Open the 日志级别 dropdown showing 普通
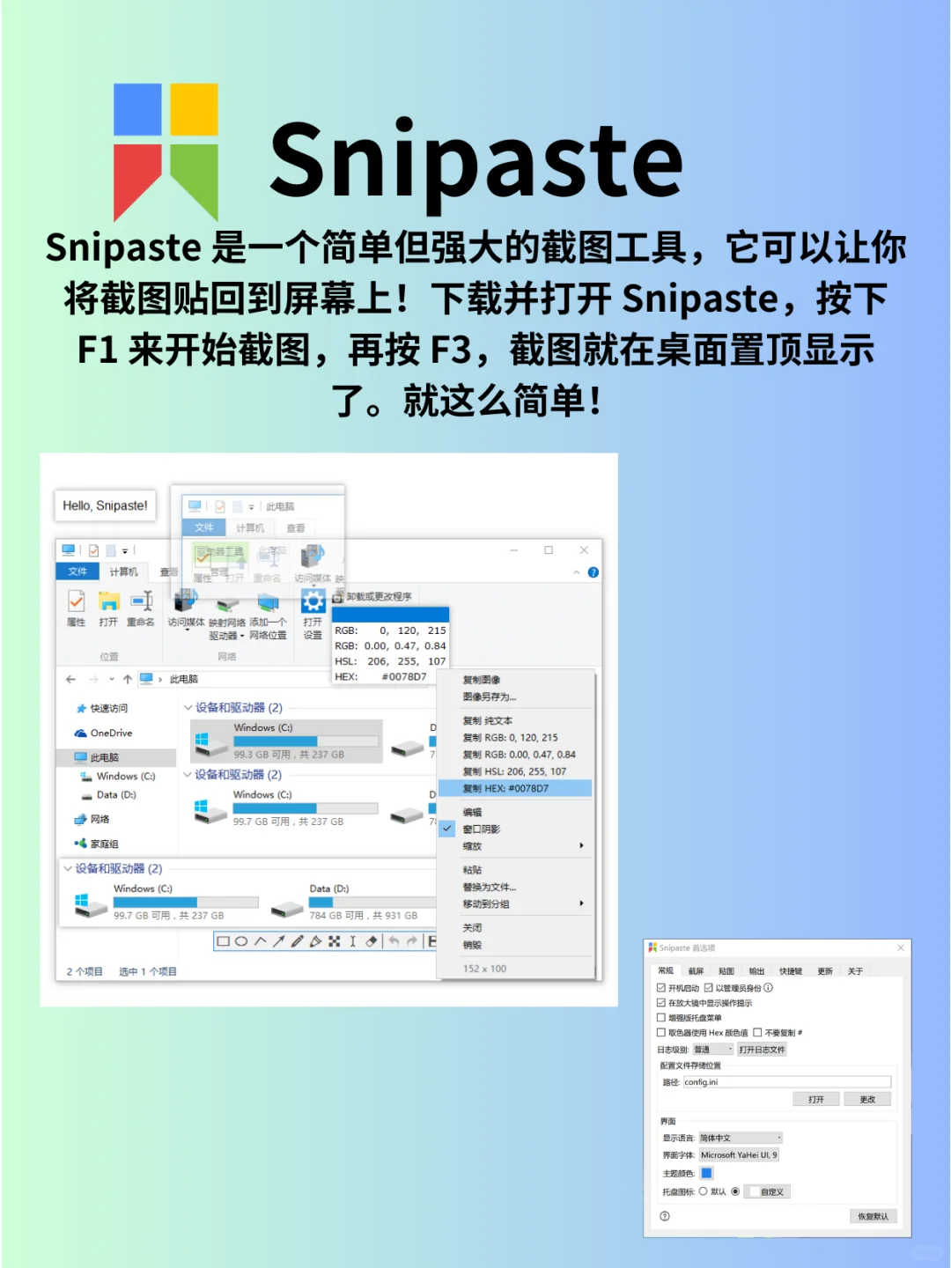Viewport: 951px width, 1268px height. 712,1050
